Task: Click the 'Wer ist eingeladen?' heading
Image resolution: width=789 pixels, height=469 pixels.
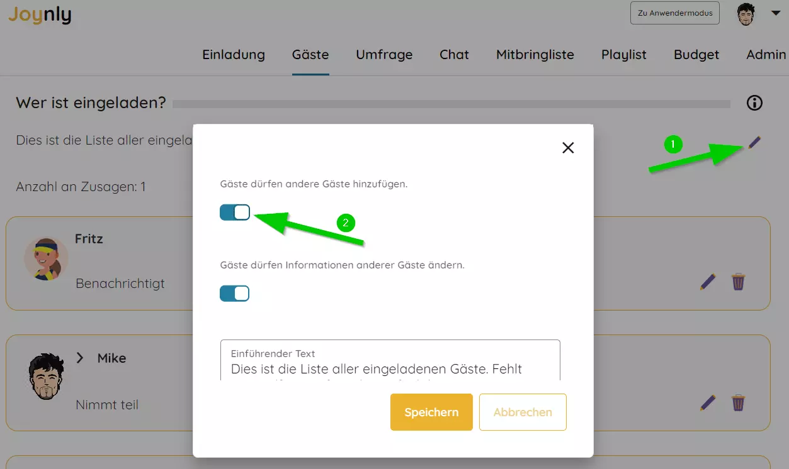Action: [x=91, y=103]
